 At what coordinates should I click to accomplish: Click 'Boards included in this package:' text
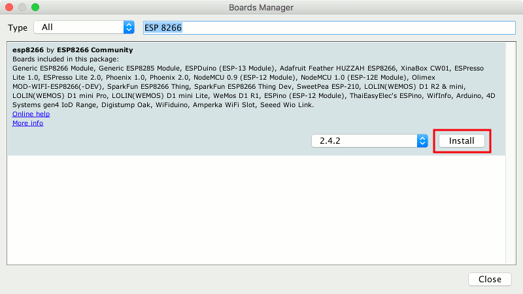point(66,59)
